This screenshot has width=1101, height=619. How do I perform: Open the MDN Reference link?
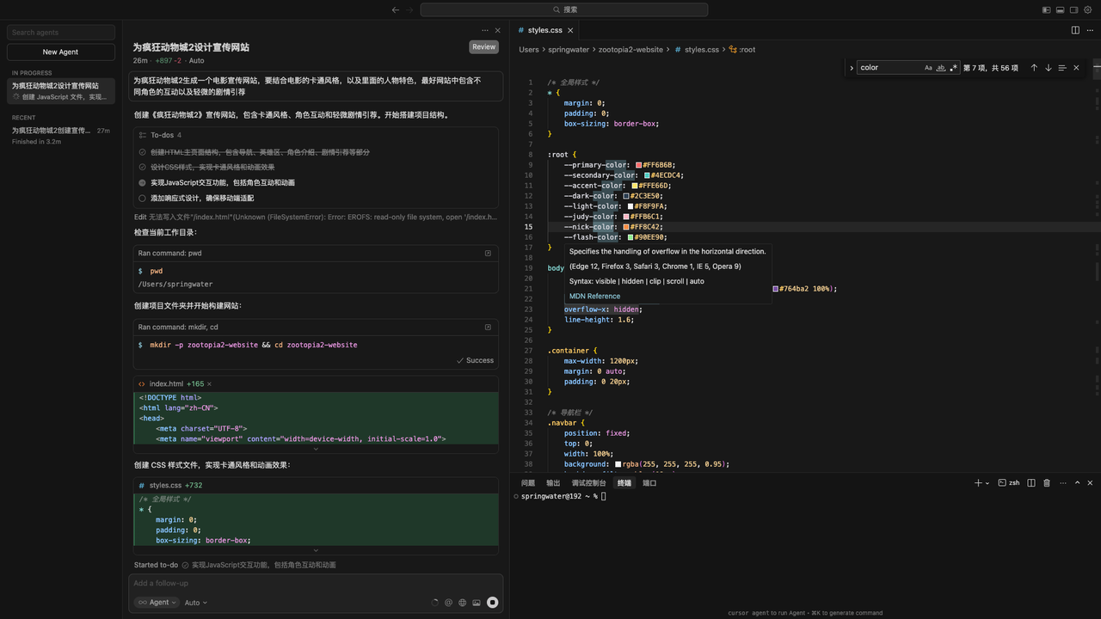point(594,296)
